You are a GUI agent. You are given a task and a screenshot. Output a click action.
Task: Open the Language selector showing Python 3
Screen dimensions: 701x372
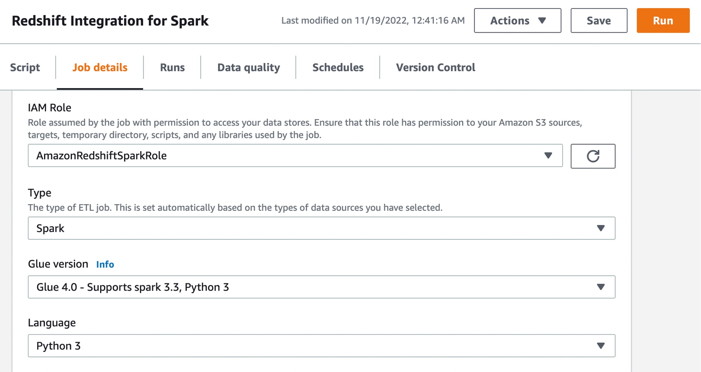click(321, 346)
